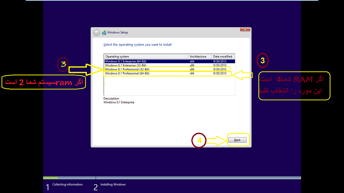The width and height of the screenshot is (344, 193).
Task: Click 'Windows 8.1 Enterprise' description text
Action: (x=119, y=102)
